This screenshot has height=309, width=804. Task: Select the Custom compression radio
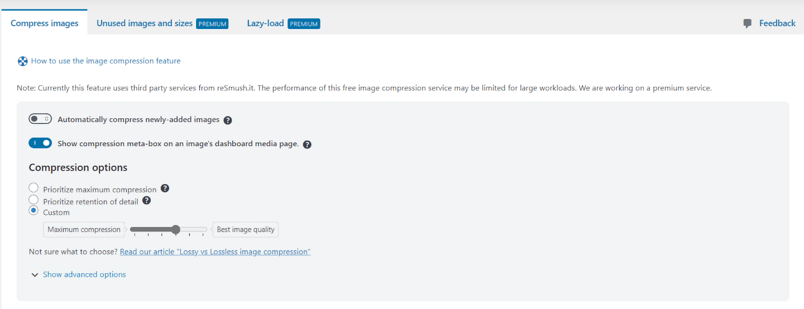[x=33, y=211]
